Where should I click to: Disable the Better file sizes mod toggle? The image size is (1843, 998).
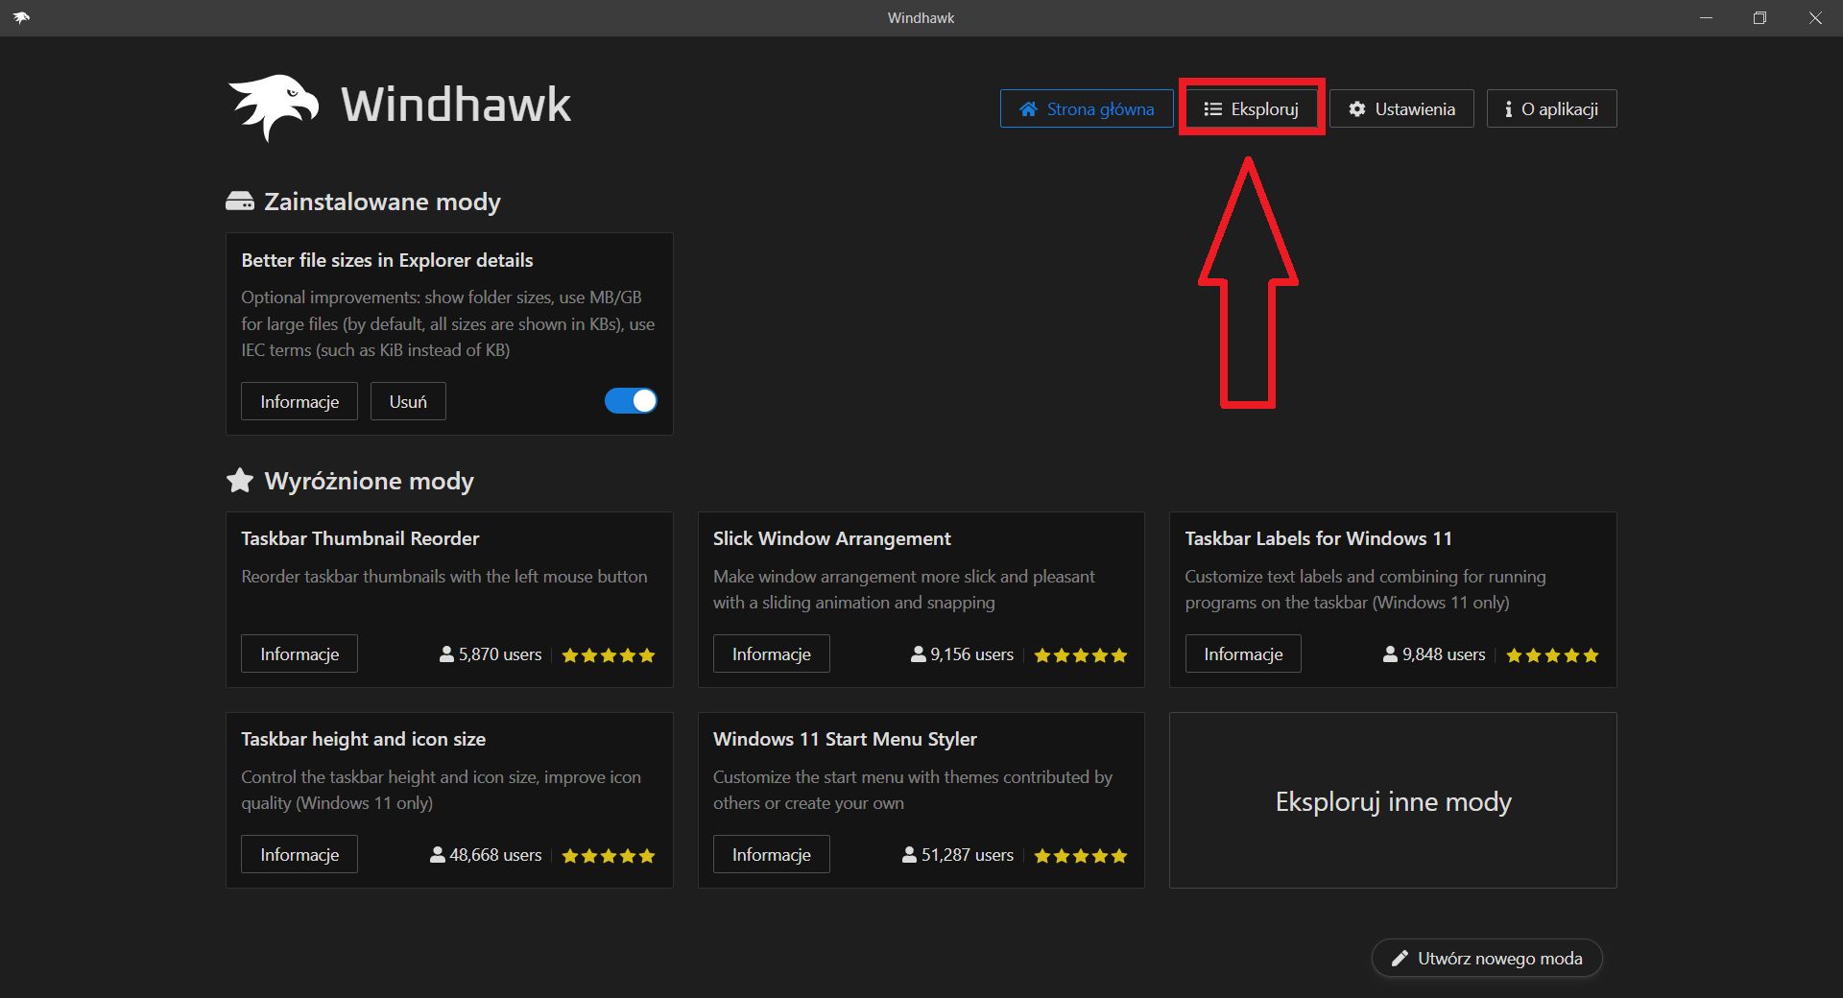coord(631,401)
